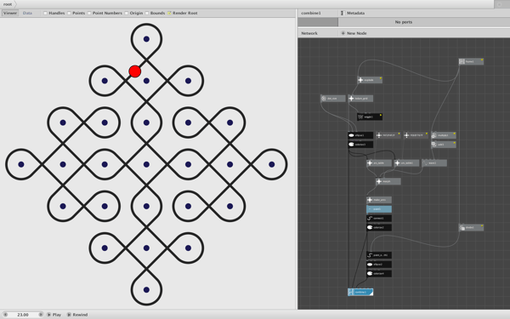The height and width of the screenshot is (319, 510).
Task: Click the red circle in the viewer
Action: (135, 71)
